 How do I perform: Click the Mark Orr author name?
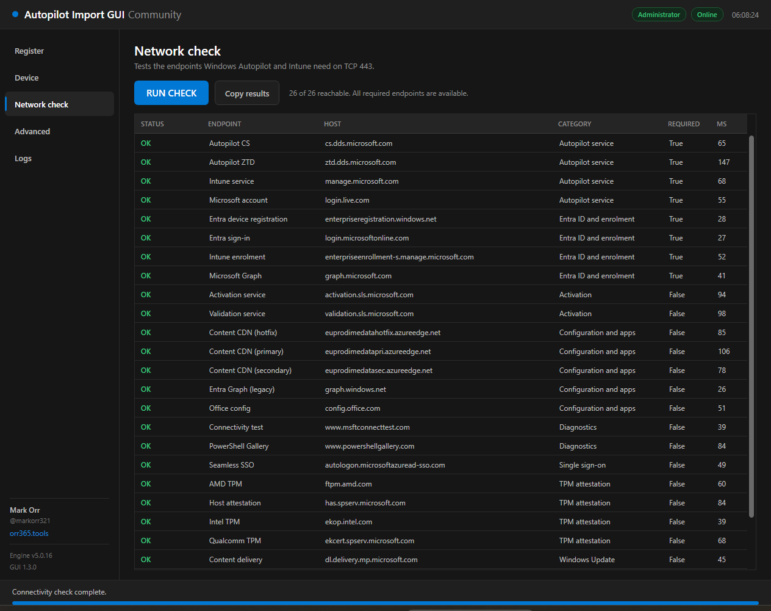click(x=24, y=510)
